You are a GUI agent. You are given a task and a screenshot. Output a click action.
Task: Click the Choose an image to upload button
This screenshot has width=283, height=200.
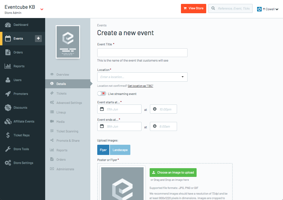pyautogui.click(x=173, y=172)
